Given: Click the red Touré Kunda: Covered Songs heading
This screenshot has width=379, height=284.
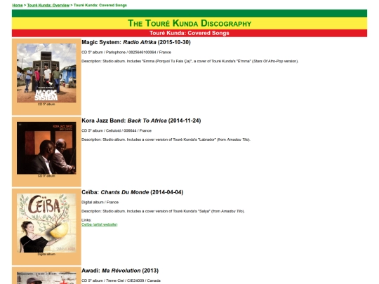Looking at the screenshot, I should 189,33.
